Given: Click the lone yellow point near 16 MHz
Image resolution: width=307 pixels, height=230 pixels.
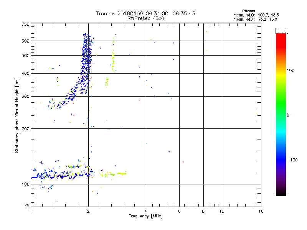Looking at the screenshot, I should 256,114.
